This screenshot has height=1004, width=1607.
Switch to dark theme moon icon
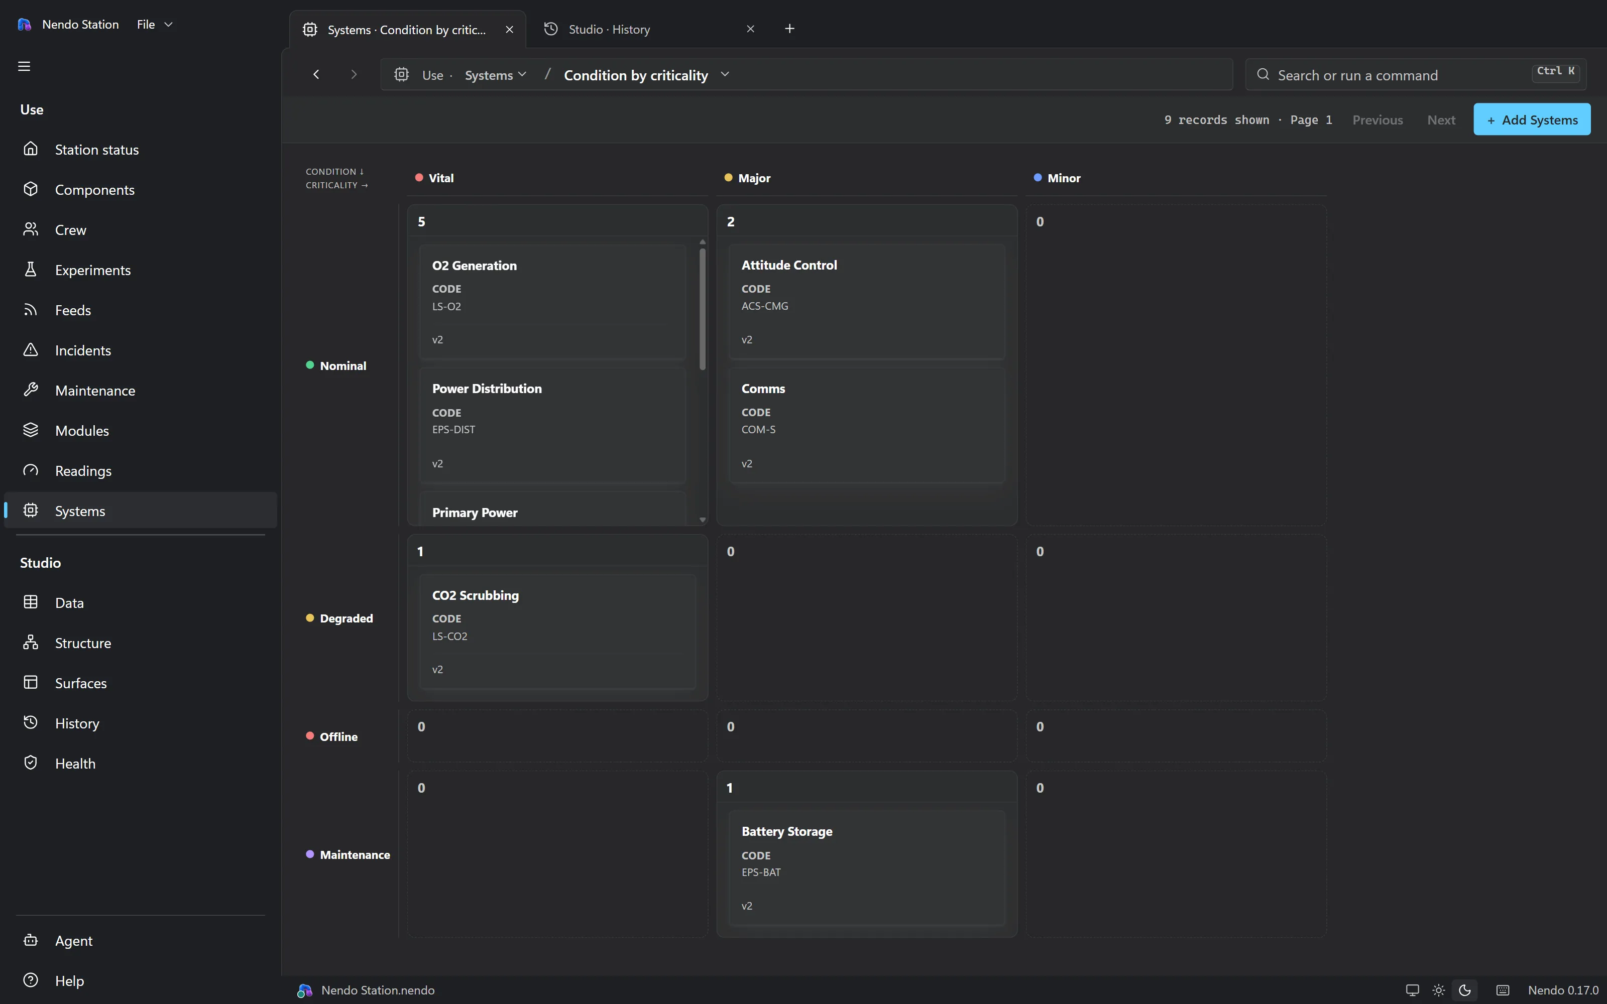click(x=1464, y=990)
